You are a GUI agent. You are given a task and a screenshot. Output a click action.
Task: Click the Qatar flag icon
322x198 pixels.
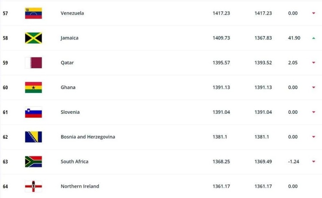point(33,63)
